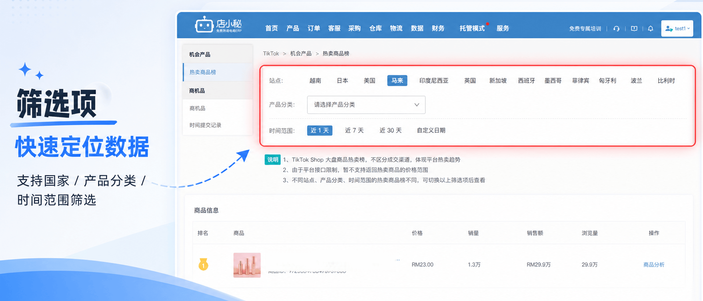Click the 价格 column header
Screen dimensions: 703x301
click(x=417, y=233)
